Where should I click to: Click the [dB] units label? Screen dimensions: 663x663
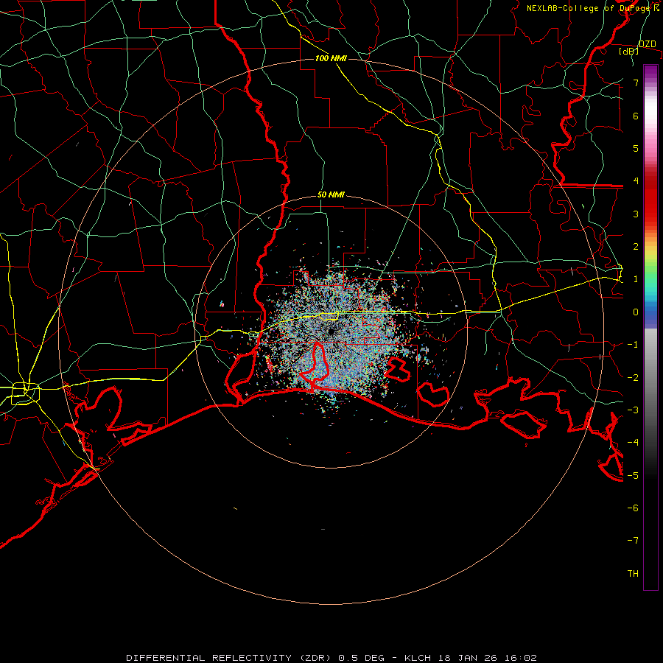629,51
